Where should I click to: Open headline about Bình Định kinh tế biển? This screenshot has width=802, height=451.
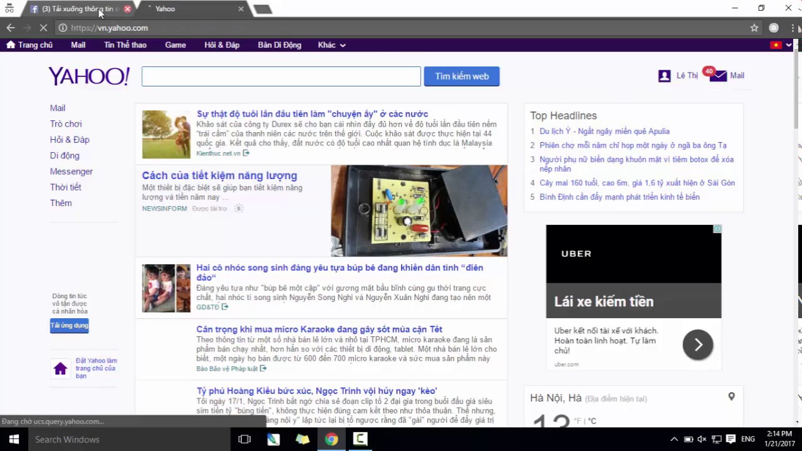pos(620,197)
